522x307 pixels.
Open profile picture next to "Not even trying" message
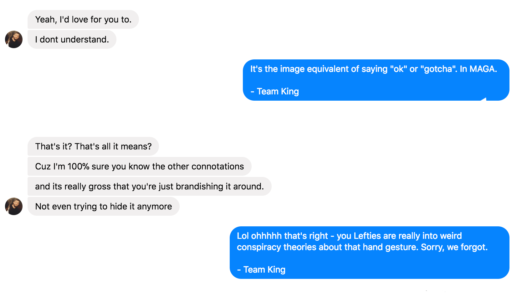click(14, 206)
